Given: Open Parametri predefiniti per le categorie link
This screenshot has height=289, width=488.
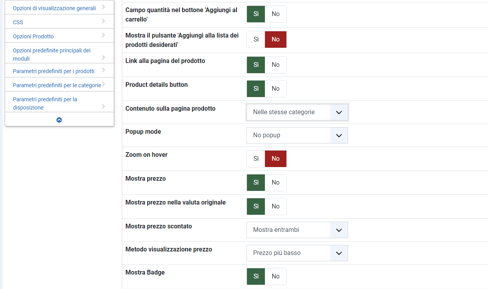Looking at the screenshot, I should 57,85.
